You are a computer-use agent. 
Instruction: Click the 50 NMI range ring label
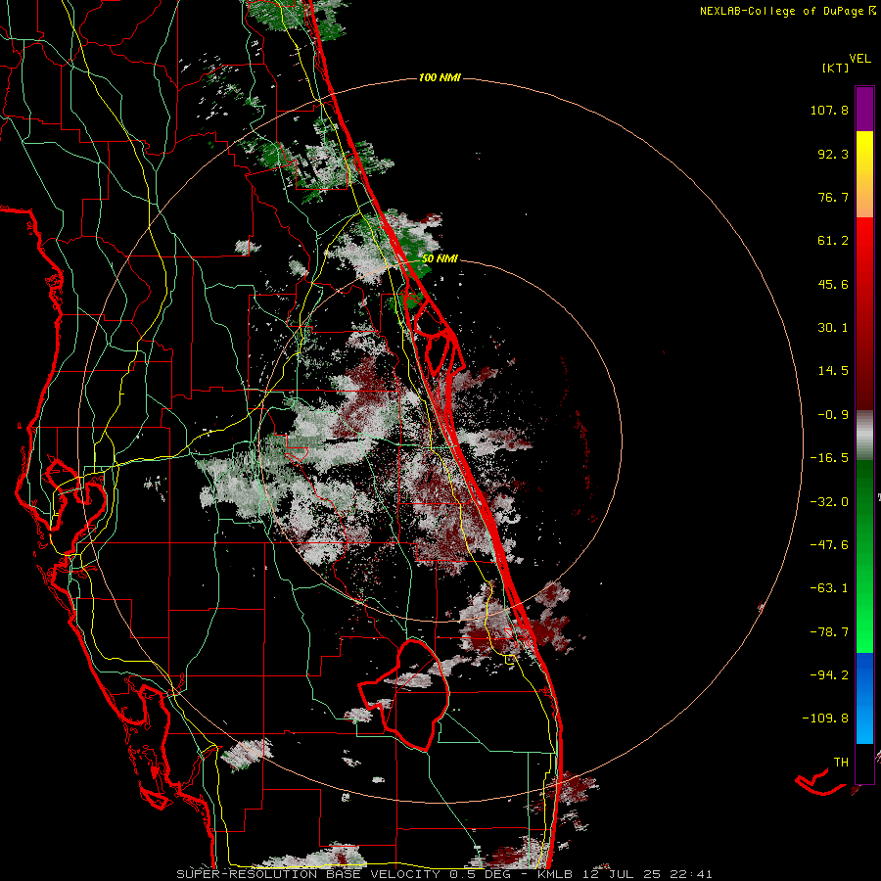[x=440, y=259]
